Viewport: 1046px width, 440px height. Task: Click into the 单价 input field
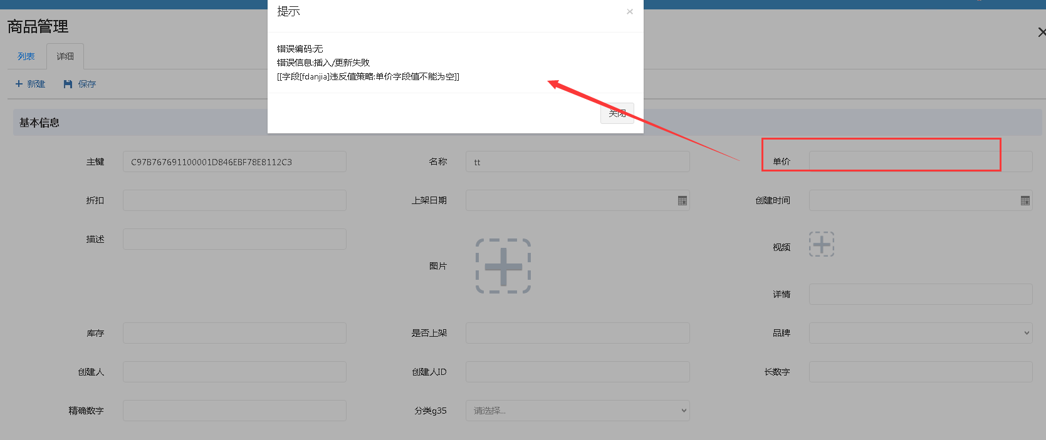click(x=920, y=161)
